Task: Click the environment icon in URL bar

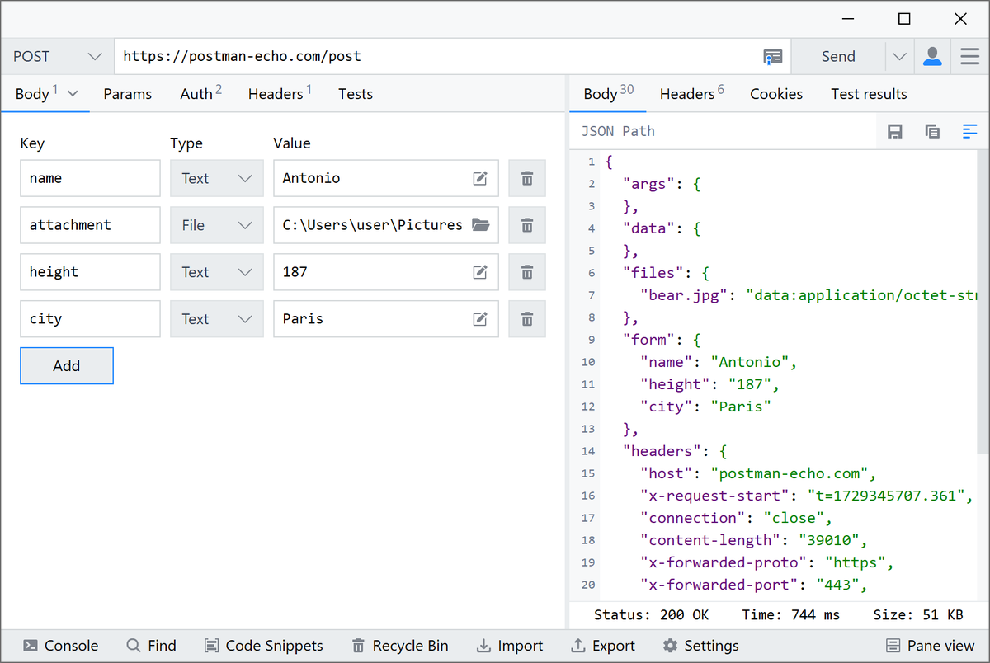Action: [772, 57]
